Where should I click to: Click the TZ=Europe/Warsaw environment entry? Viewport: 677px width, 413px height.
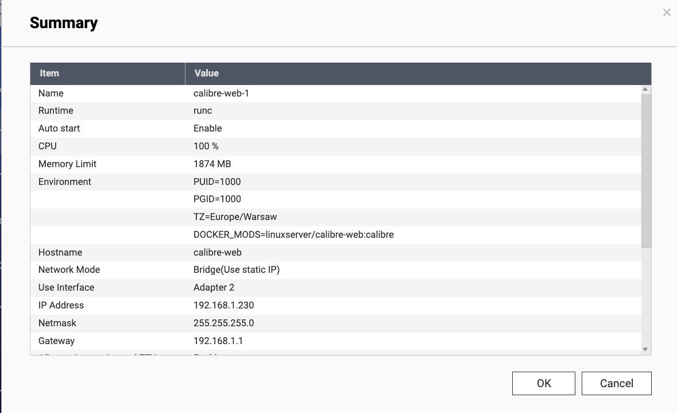pos(235,217)
